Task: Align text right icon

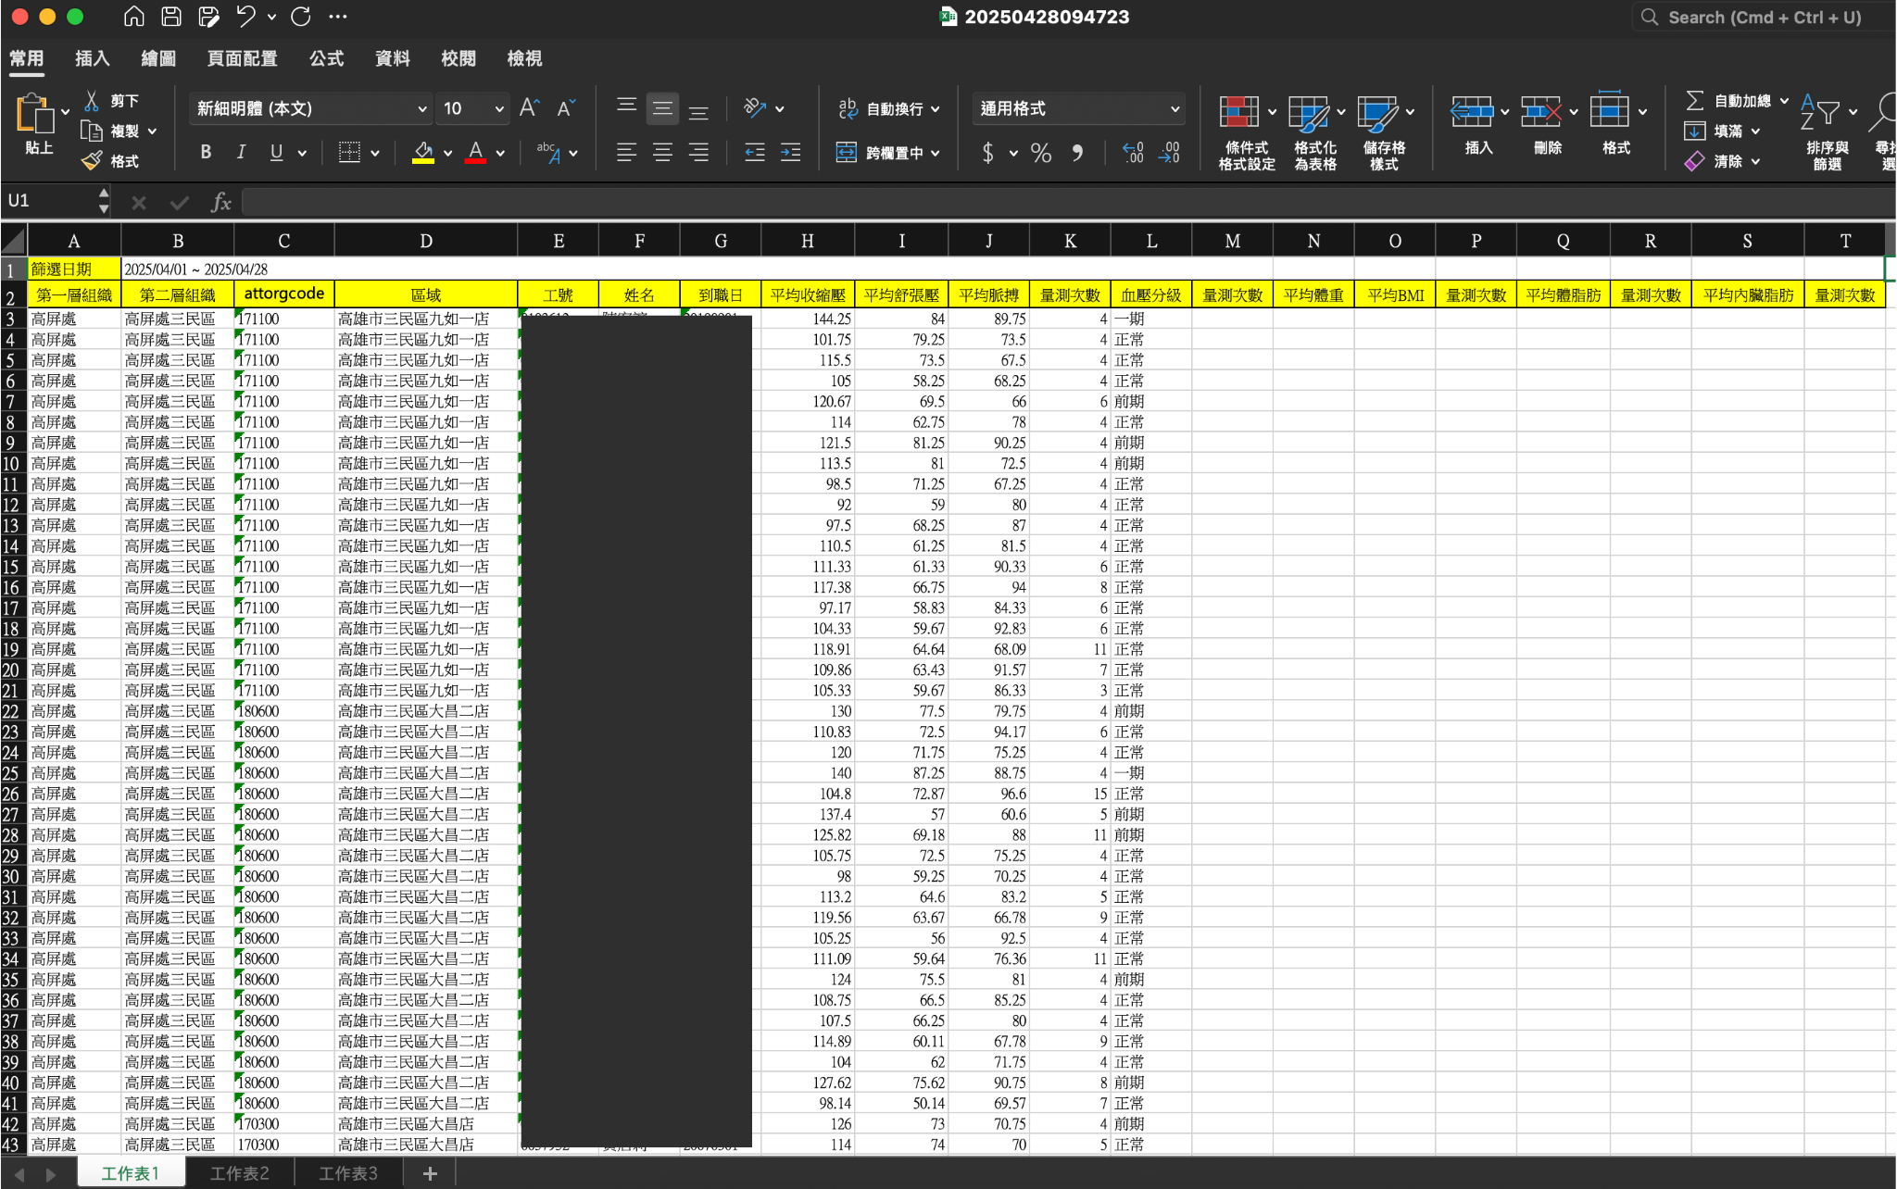Action: (698, 153)
